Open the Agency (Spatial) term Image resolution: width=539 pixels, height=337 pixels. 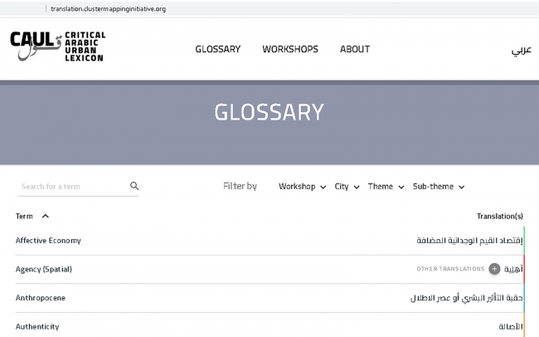[44, 270]
